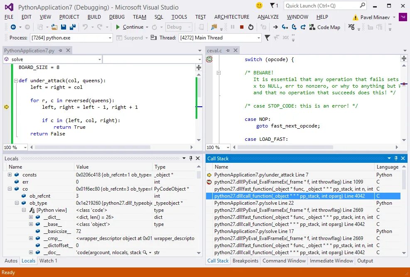Viewport: 410px width, 277px height.
Task: Click the Find in Files icon
Action: point(214,27)
